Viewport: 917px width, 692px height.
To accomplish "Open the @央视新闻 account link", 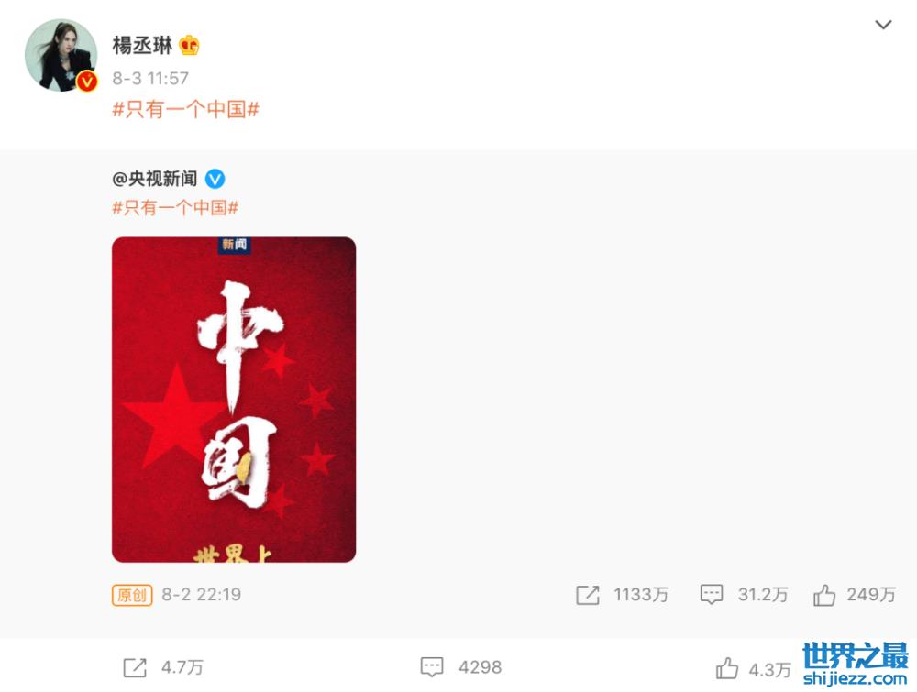I will 155,178.
